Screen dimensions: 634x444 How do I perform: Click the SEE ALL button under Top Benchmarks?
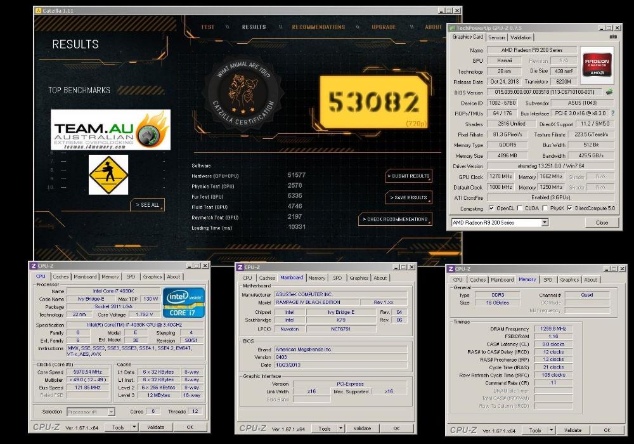(x=147, y=205)
